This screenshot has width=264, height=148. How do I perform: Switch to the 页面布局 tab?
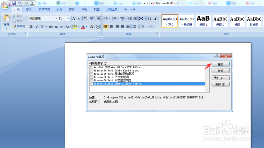coord(44,9)
